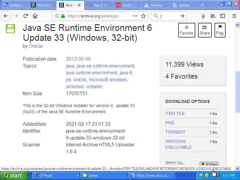Bookmark this page with the star
The height and width of the screenshot is (180, 240).
pyautogui.click(x=143, y=16)
